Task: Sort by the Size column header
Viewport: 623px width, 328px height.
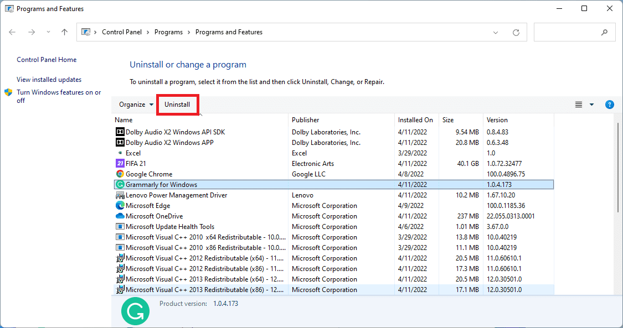Action: pos(461,120)
